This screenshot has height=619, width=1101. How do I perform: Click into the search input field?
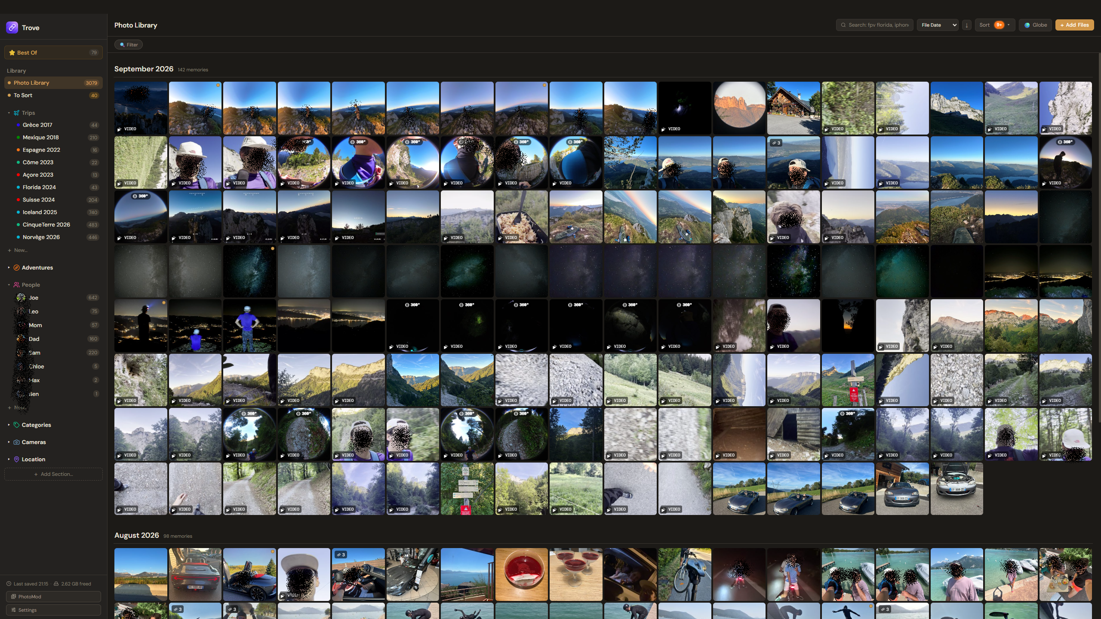(875, 25)
